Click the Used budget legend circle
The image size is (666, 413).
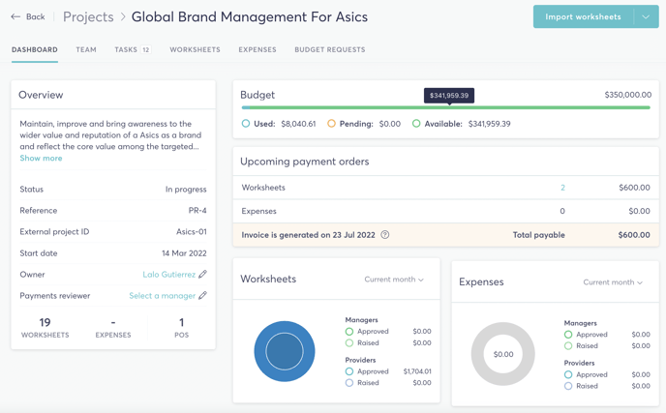tap(246, 124)
